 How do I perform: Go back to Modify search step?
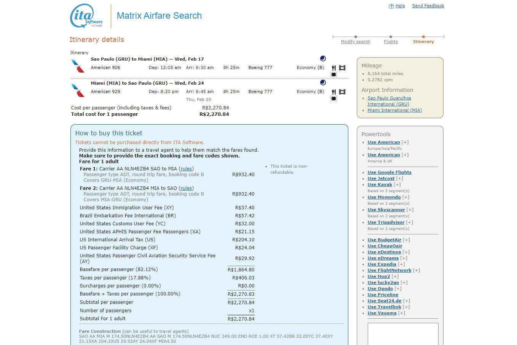(356, 42)
